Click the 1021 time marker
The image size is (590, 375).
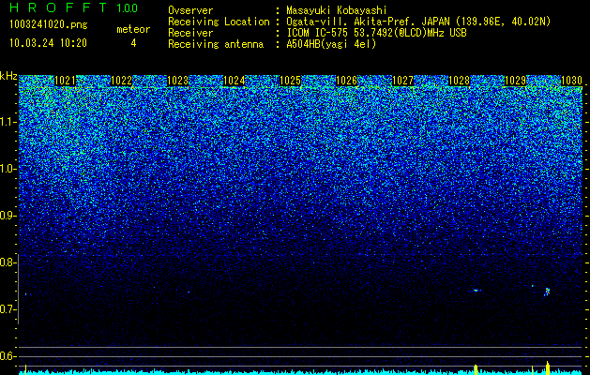click(65, 81)
